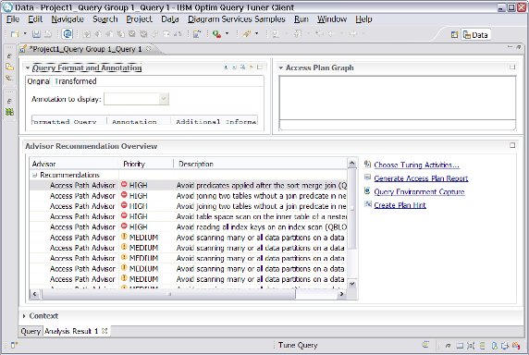The height and width of the screenshot is (355, 529).
Task: Click the Query Environment Capture link
Action: 419,191
